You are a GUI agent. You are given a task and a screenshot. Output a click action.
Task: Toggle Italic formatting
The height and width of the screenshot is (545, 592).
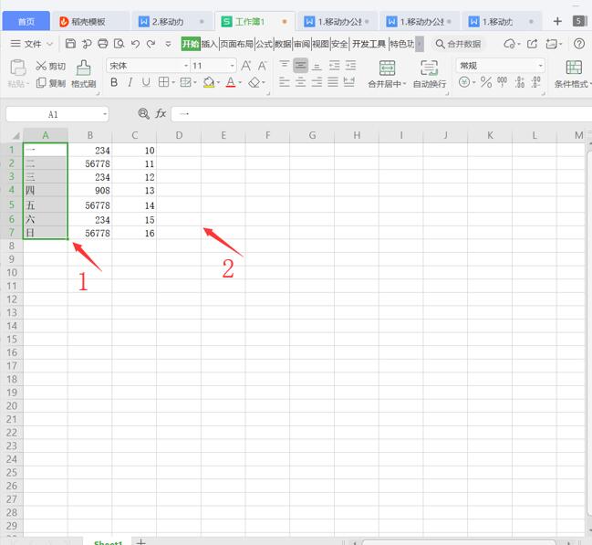pos(130,82)
